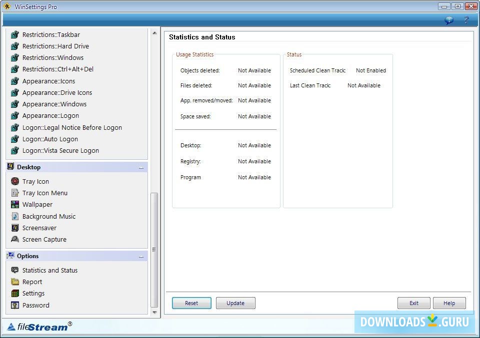
Task: Click the Screen Capture icon
Action: [14, 239]
